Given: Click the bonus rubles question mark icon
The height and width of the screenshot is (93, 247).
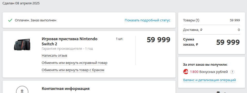Looking at the screenshot, I should click(x=232, y=72).
